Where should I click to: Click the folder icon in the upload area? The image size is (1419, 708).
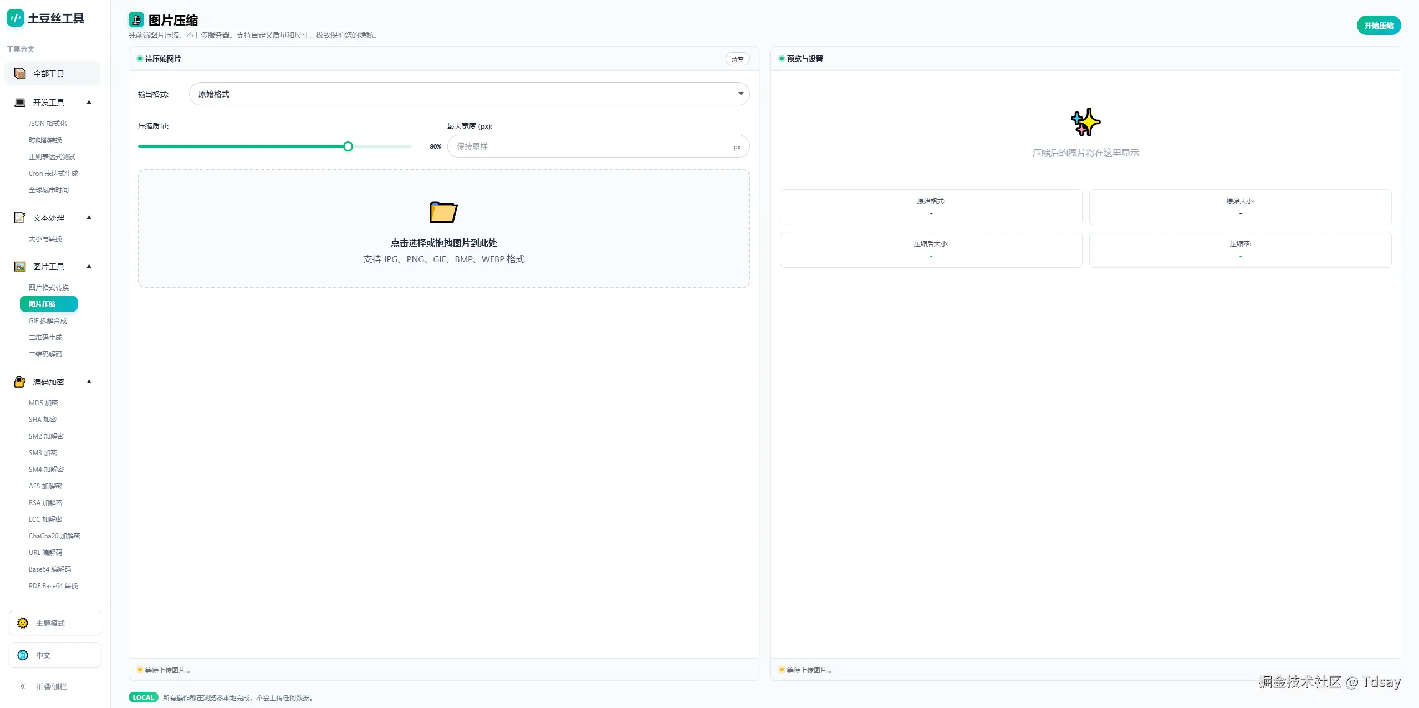[443, 212]
